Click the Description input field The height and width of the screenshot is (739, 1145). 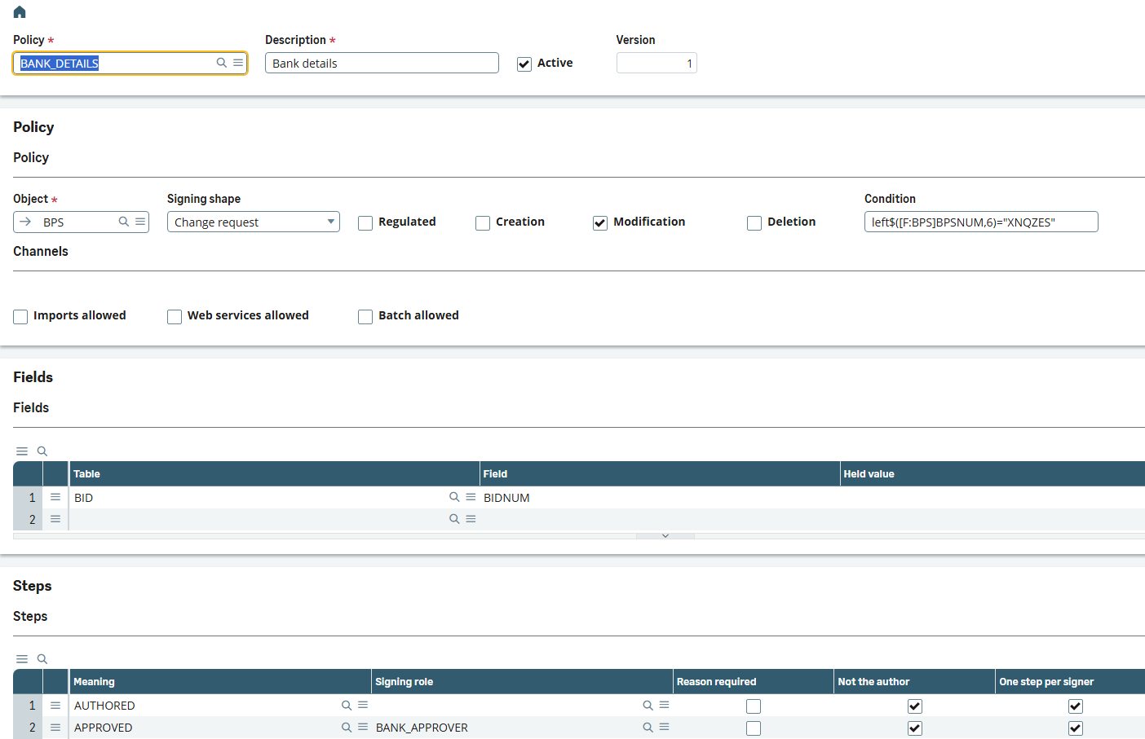pos(382,63)
